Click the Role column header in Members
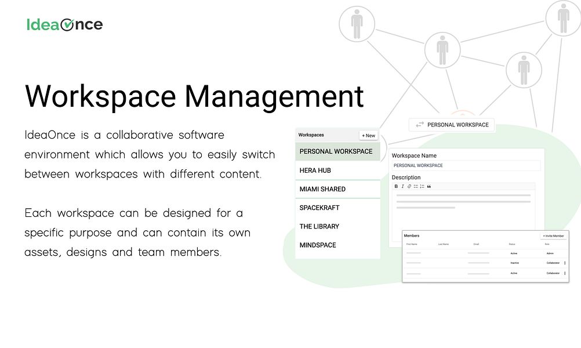Viewport: 581px width, 348px height. pyautogui.click(x=547, y=244)
